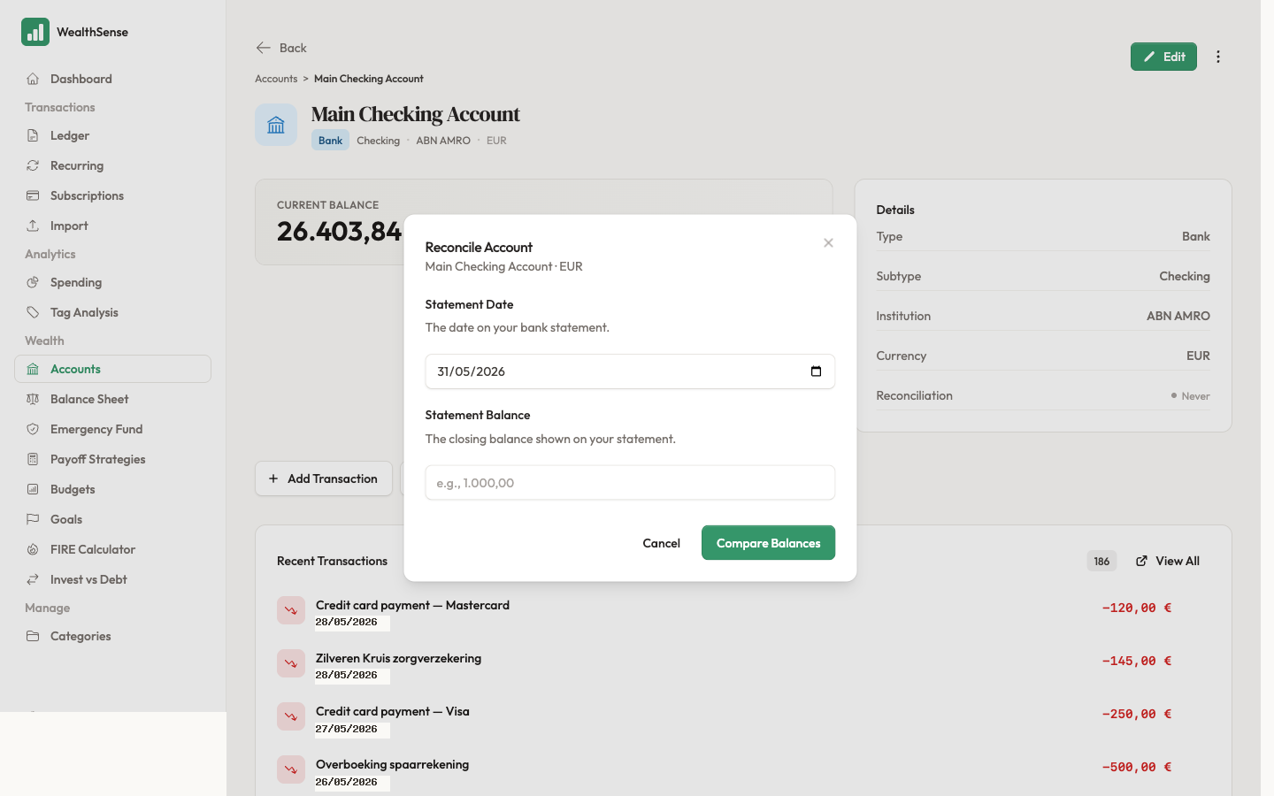Open the calendar date picker icon
Viewport: 1274px width, 796px height.
816,371
